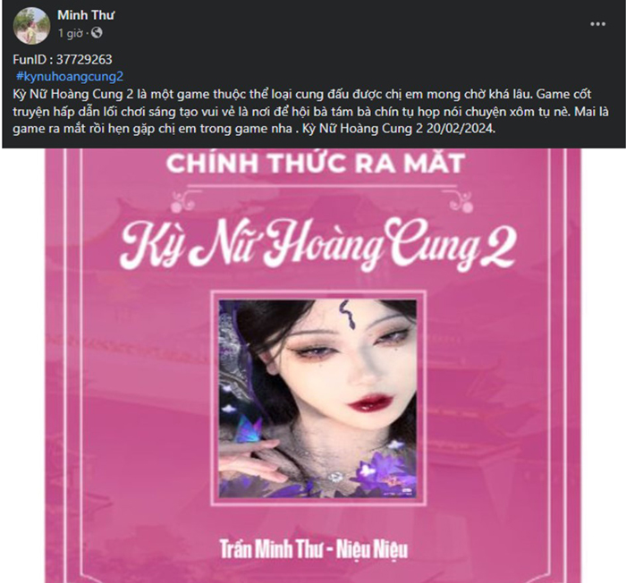Screen dimensions: 626x583
Task: Click the woman's portrait inside the poster
Action: (x=317, y=399)
